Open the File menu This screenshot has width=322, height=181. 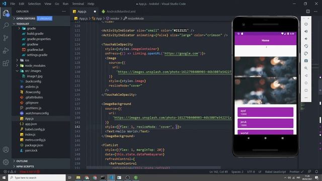point(13,4)
